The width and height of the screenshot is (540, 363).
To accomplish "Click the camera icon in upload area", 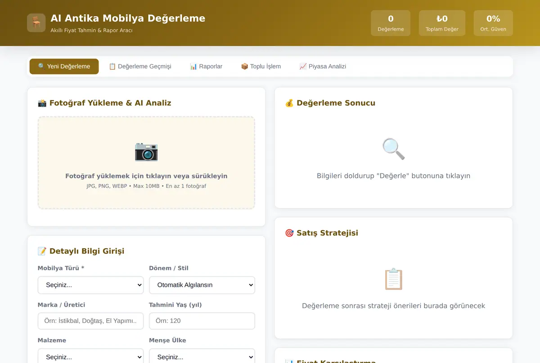I will 146,151.
